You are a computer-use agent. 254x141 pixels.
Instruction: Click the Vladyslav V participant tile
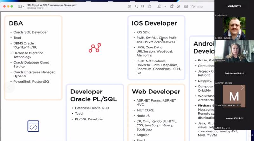point(234,6)
